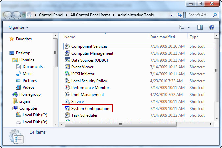Click the Data Sources (ODBC) icon
The image size is (222, 148).
(67, 60)
